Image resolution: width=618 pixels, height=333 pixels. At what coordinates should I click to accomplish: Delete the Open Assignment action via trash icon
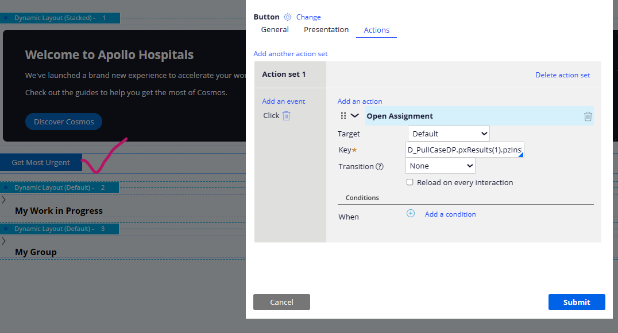click(588, 116)
